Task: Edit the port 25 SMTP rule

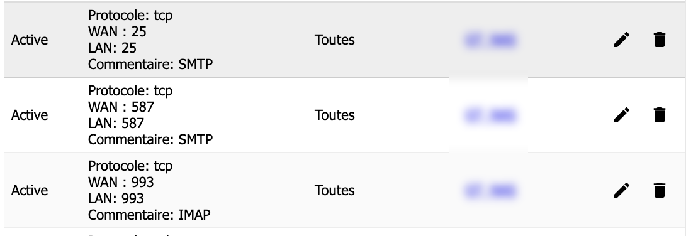Action: (x=622, y=40)
